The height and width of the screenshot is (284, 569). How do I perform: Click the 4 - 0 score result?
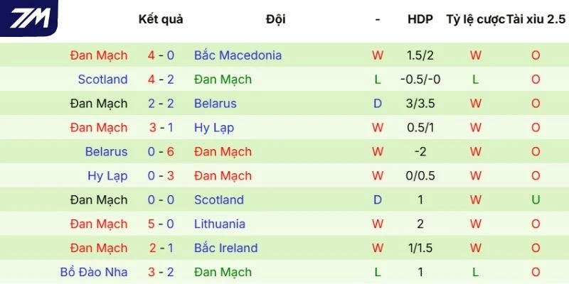(161, 55)
